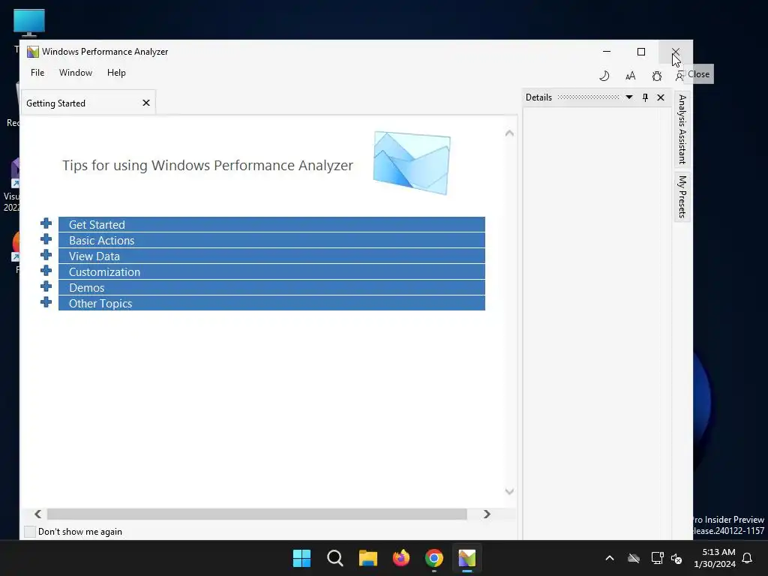
Task: Expand the Customization section plus icon
Action: tap(46, 270)
